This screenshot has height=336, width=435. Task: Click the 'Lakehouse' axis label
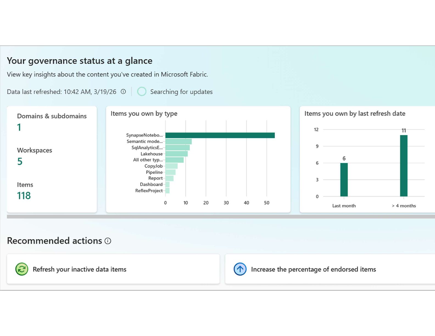pos(152,154)
